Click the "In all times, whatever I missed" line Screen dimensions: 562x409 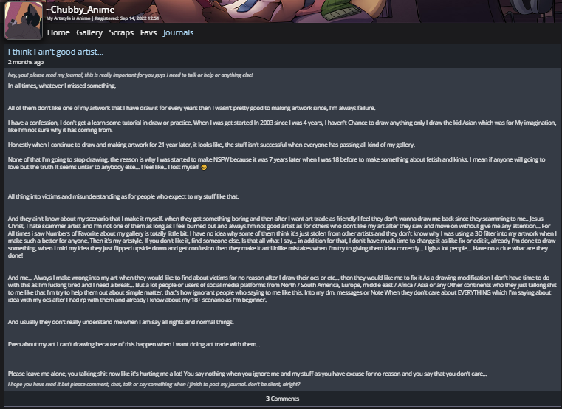(x=62, y=86)
